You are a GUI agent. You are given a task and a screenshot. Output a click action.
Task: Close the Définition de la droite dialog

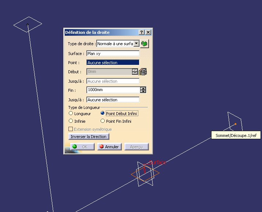148,32
